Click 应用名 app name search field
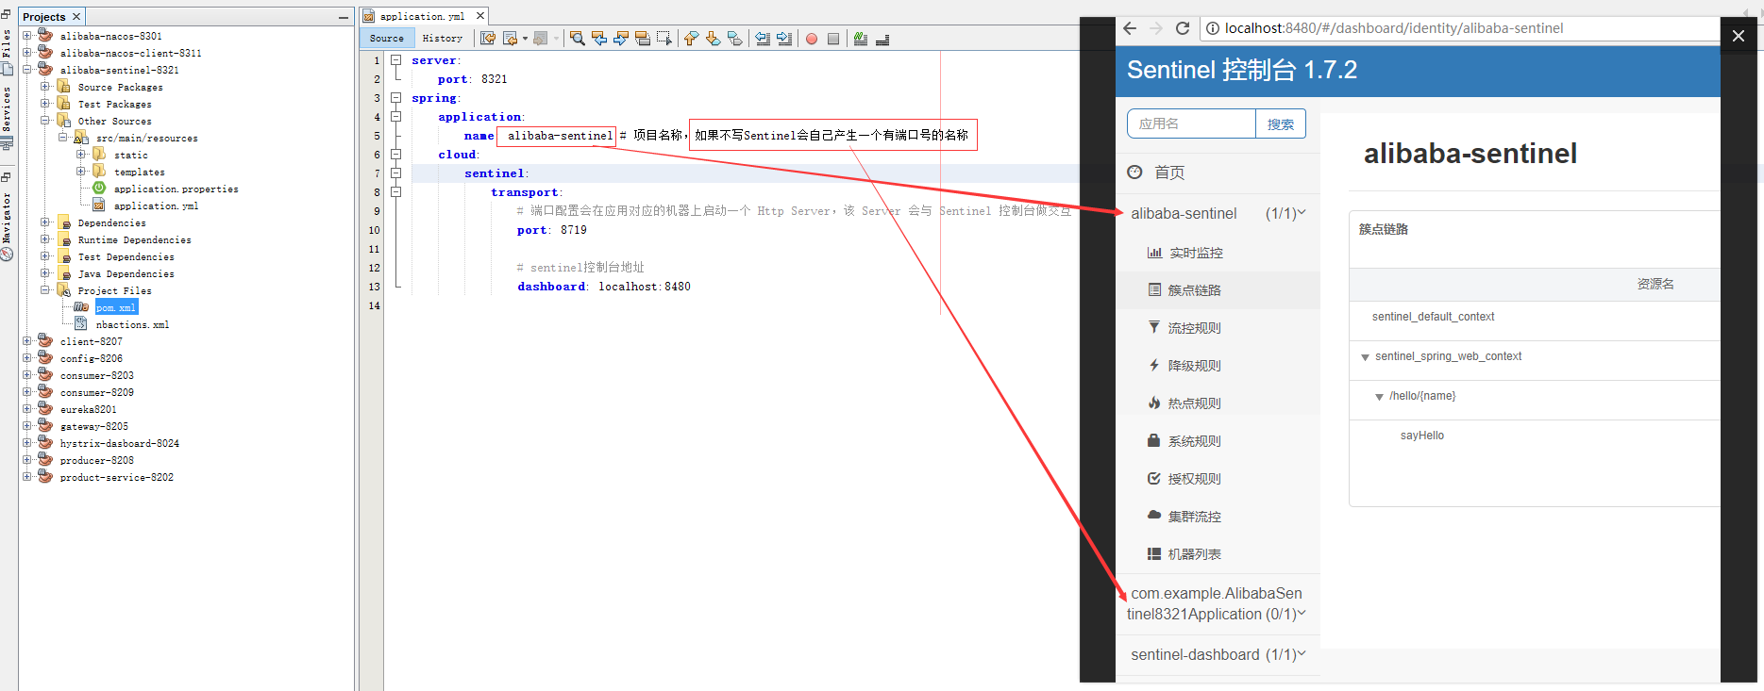The width and height of the screenshot is (1764, 691). (1191, 123)
